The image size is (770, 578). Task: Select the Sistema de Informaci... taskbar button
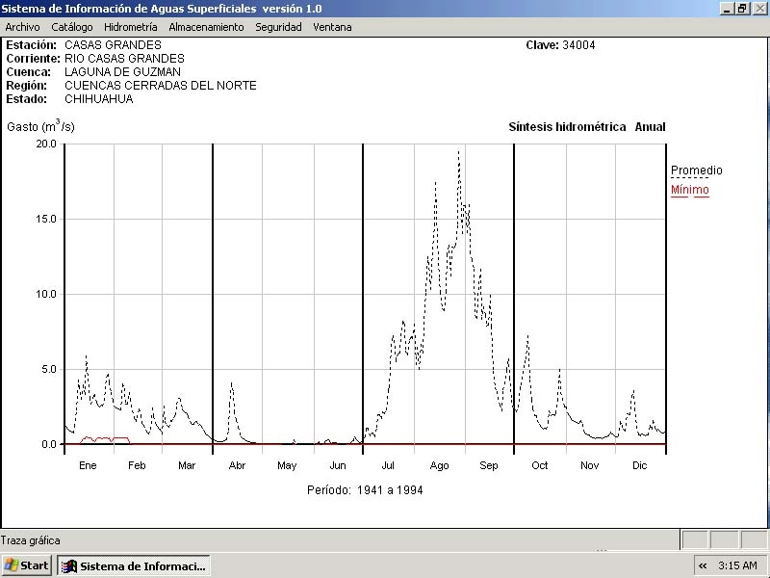pos(134,565)
